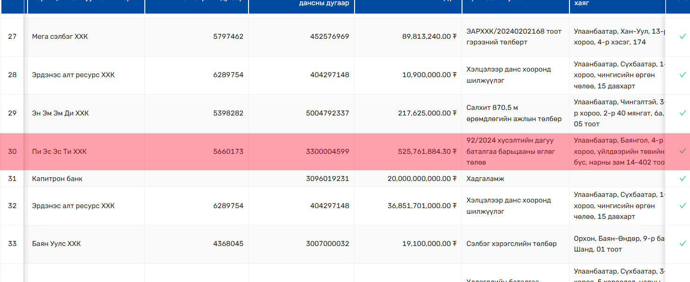Click account number 3096019231

click(327, 179)
